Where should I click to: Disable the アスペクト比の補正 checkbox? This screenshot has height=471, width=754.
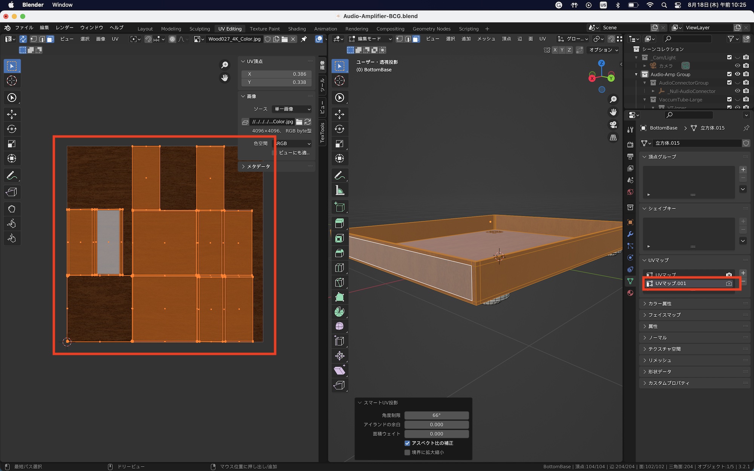point(407,443)
